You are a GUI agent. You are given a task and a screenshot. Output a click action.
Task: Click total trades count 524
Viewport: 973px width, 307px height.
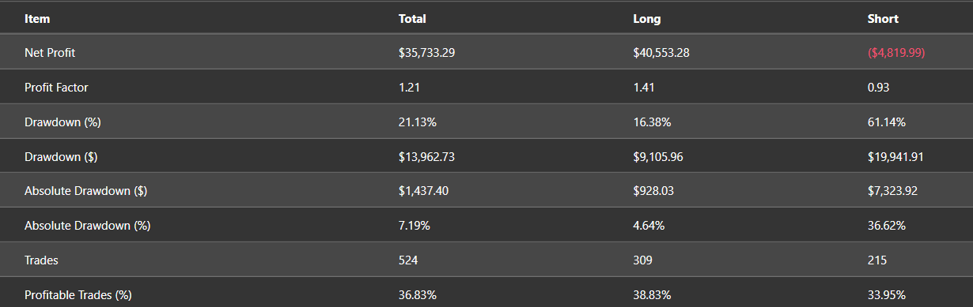coord(408,260)
